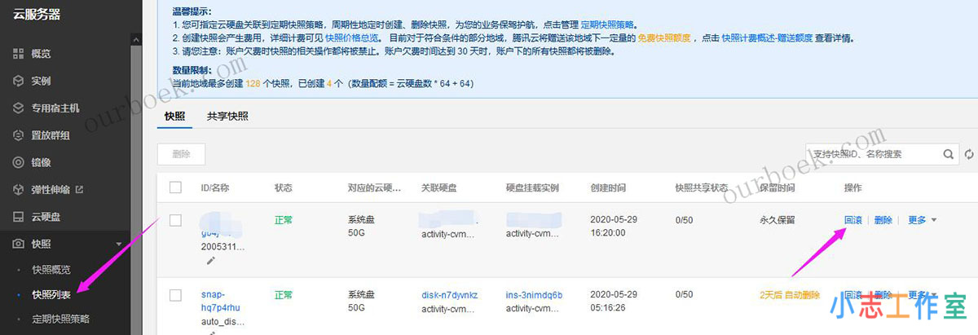This screenshot has width=978, height=335.
Task: Check the first snapshot row (16:20:00)
Action: 175,220
